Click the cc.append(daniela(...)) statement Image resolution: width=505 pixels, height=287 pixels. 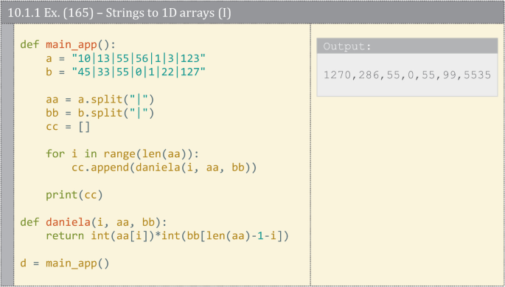point(164,167)
